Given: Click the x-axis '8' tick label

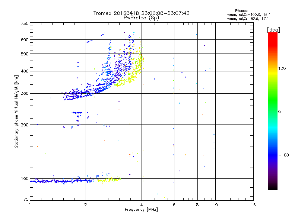Looking at the screenshot, I should click(197, 205).
